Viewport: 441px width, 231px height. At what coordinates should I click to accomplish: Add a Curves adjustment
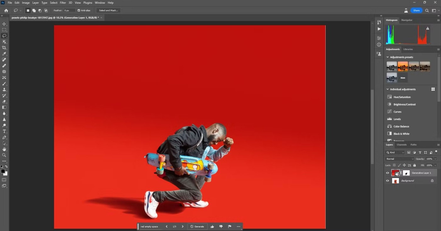397,112
